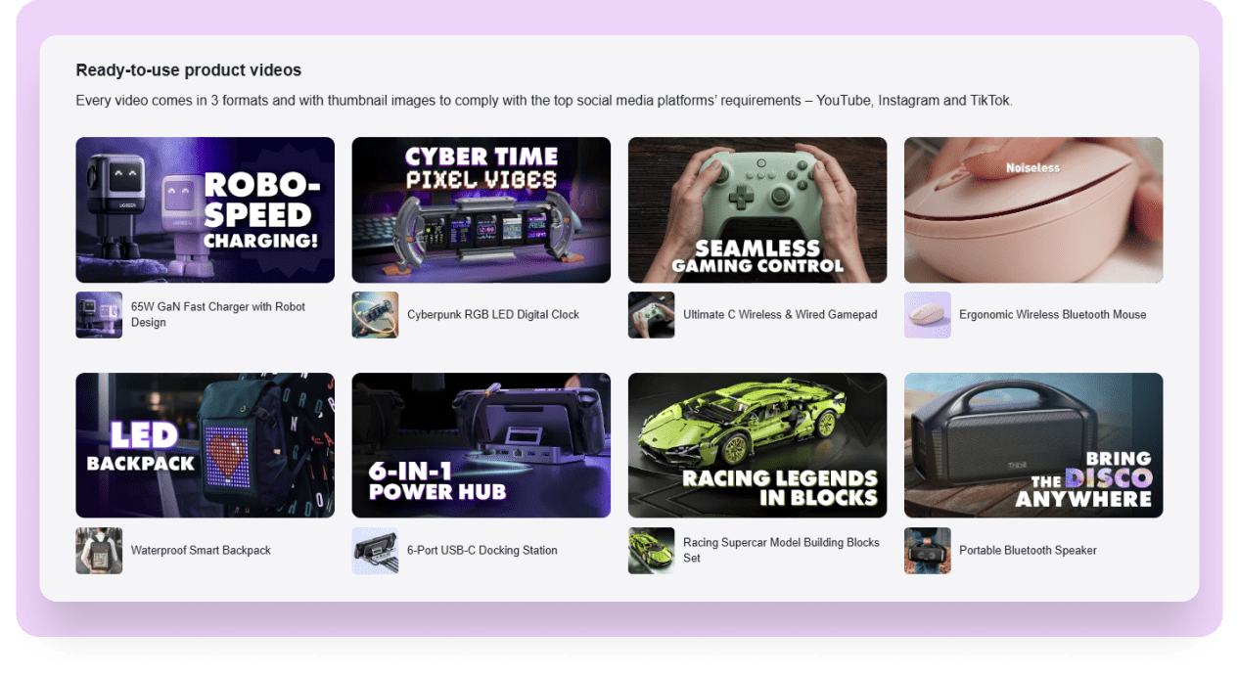The width and height of the screenshot is (1238, 677).
Task: Select 'Racing Supercar Model Building Blocks Set' title
Action: [x=781, y=551]
